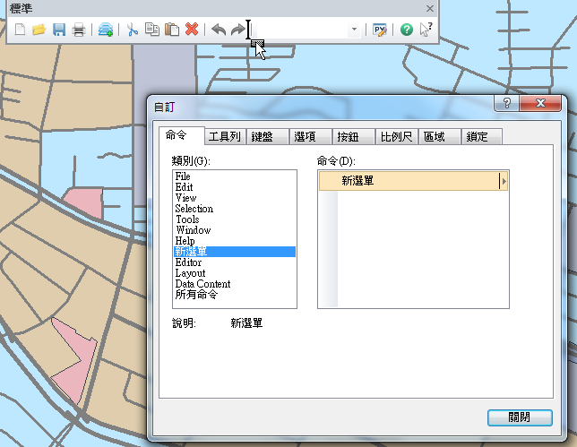The height and width of the screenshot is (447, 577).
Task: Switch to the 鍵盤 tab
Action: click(x=268, y=137)
